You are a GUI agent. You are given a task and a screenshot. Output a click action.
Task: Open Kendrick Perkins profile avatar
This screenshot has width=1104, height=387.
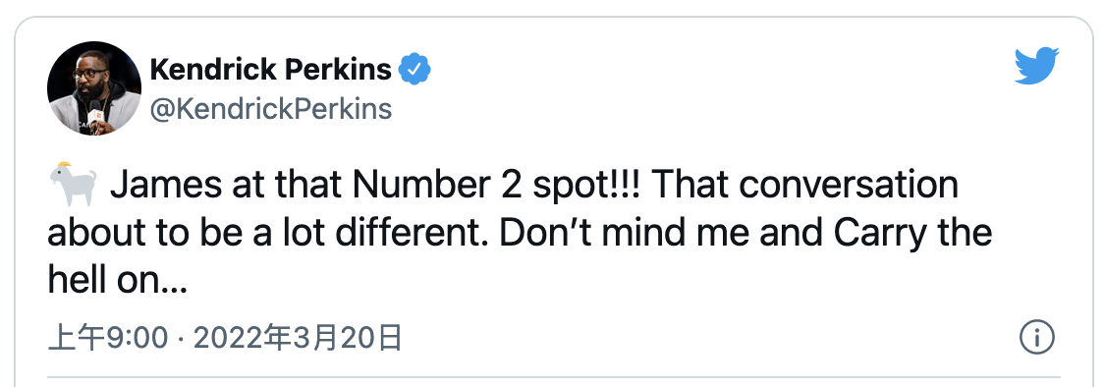click(93, 88)
